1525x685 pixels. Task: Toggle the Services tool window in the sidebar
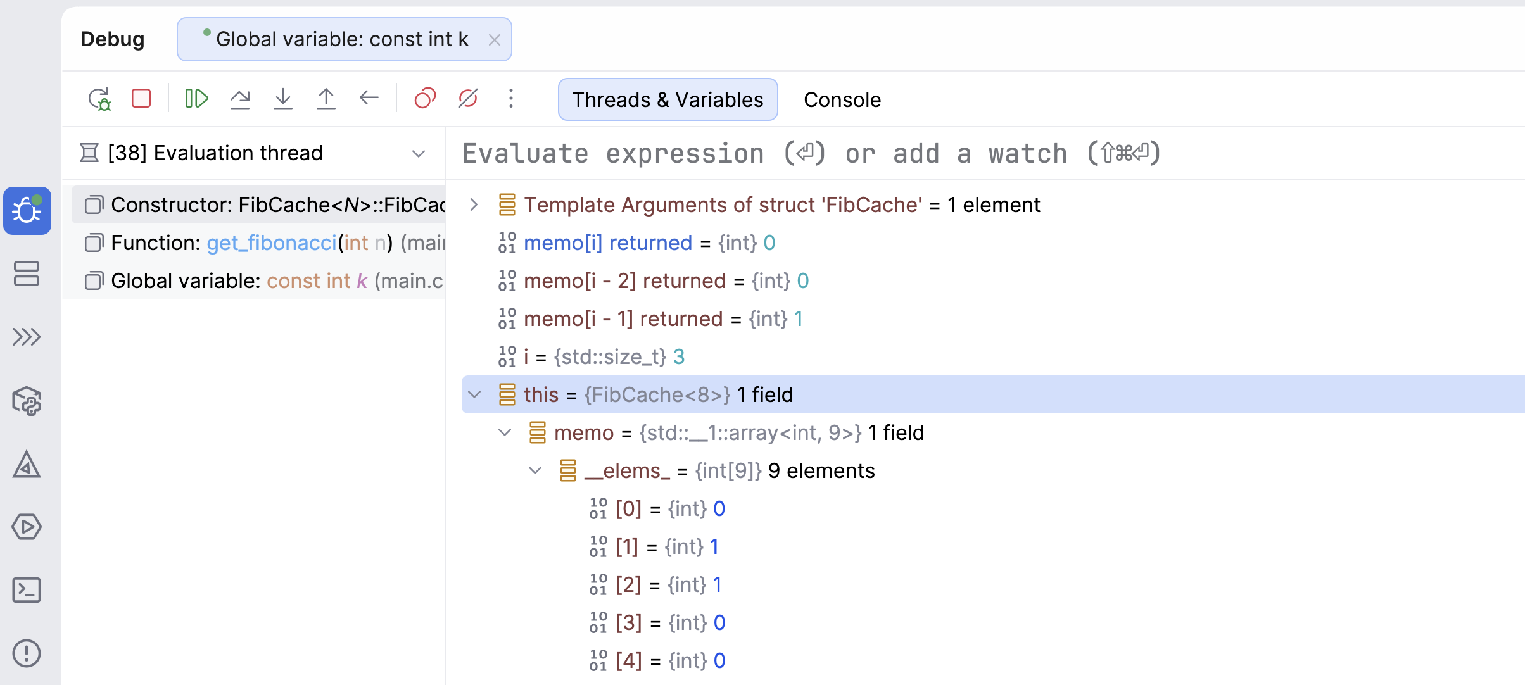point(27,274)
